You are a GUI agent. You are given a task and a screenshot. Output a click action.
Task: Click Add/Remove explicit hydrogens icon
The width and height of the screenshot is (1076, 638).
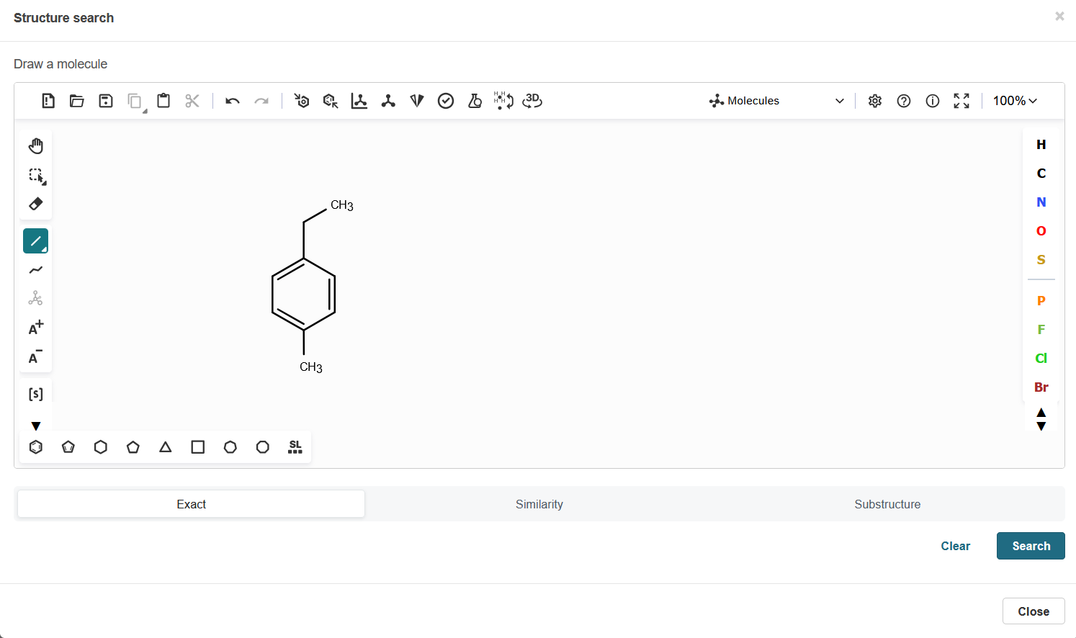coord(503,101)
